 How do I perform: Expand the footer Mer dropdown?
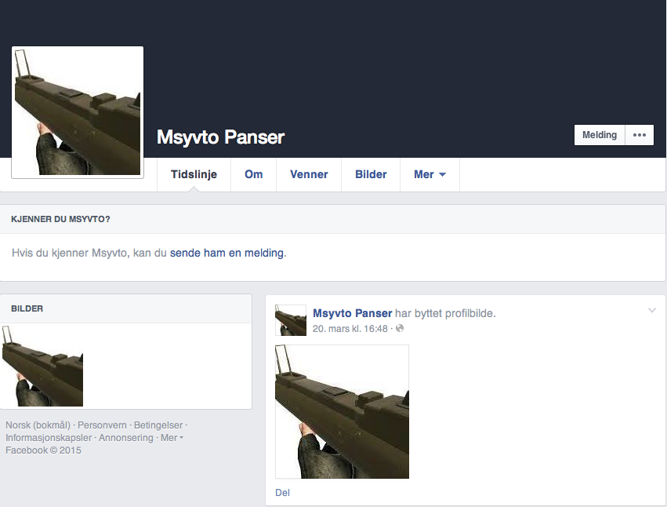tap(172, 438)
